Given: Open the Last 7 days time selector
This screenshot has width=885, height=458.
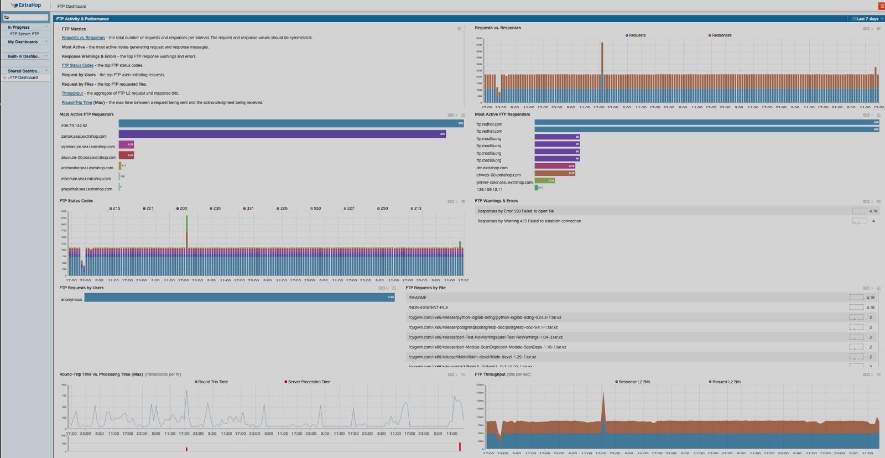Looking at the screenshot, I should [866, 19].
